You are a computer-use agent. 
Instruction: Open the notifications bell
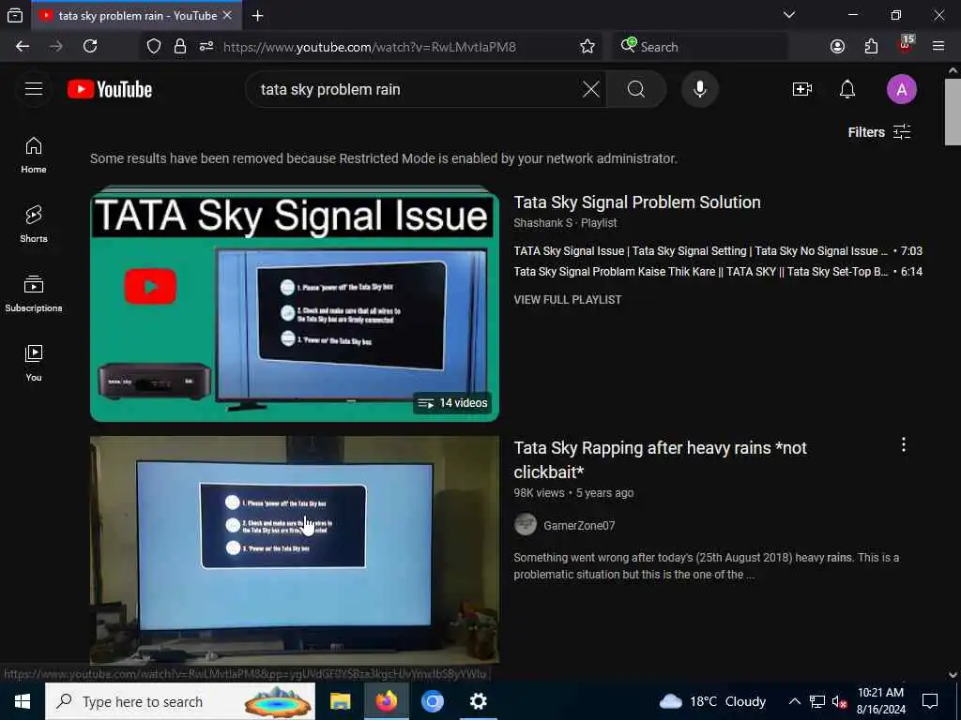click(847, 89)
